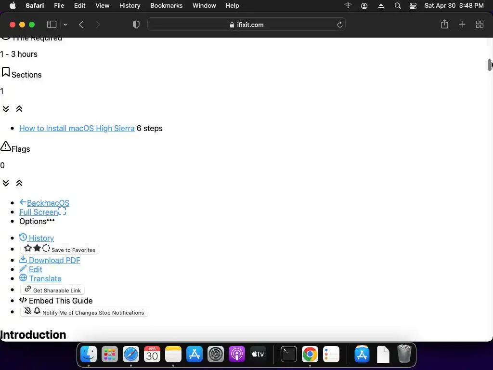Screen dimensions: 493x370
Task: Grab the page vertical scrollbar thumb
Action: [x=490, y=65]
